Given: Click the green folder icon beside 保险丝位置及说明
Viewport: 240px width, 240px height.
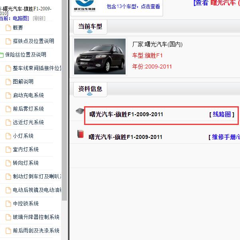Looking at the screenshot, I should point(2,55).
